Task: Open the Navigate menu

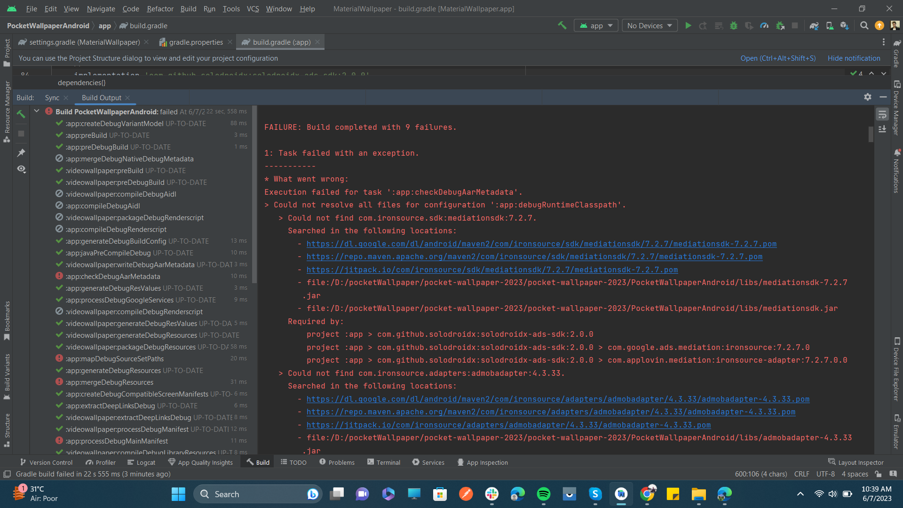Action: (x=101, y=8)
